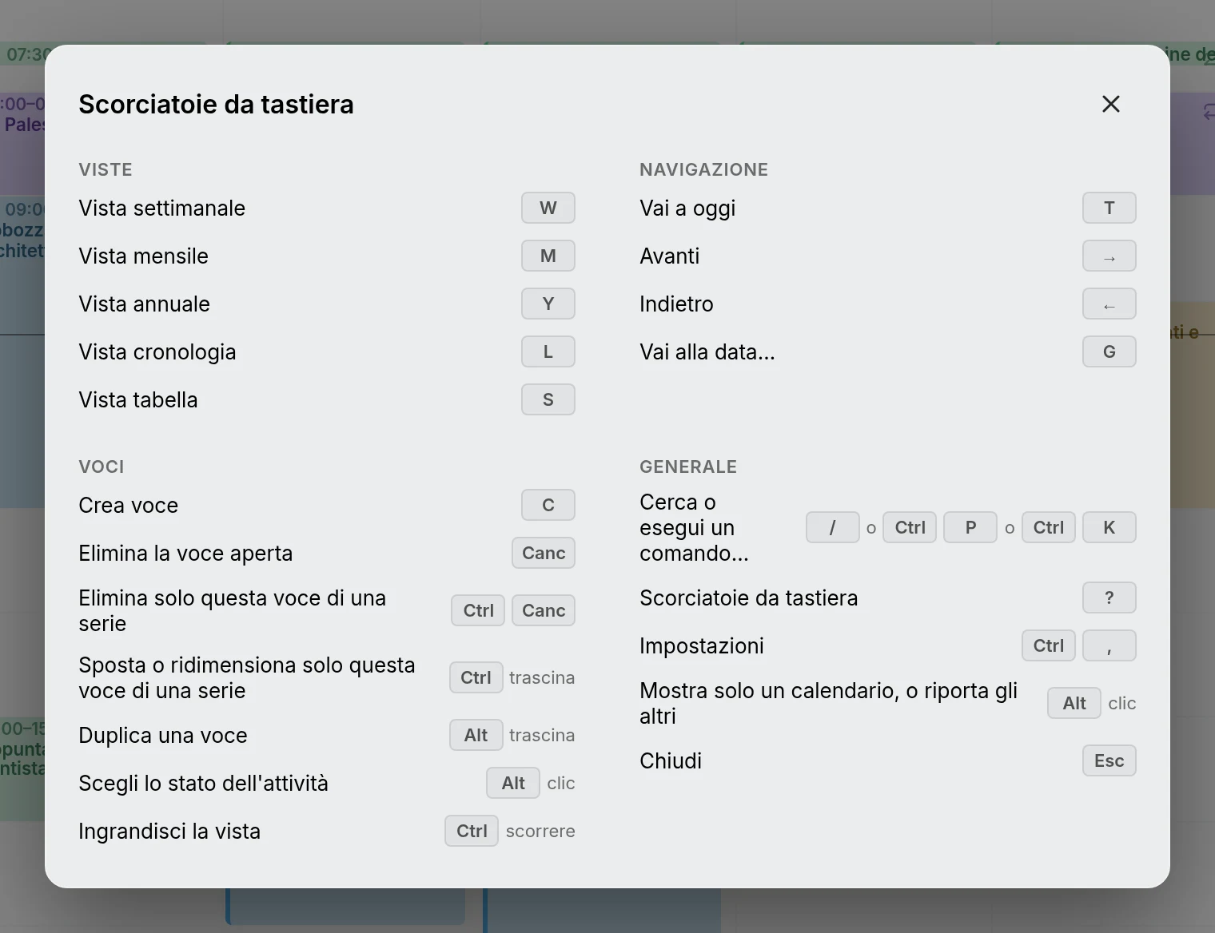1215x933 pixels.
Task: Select the "Chiudi" label
Action: (671, 760)
